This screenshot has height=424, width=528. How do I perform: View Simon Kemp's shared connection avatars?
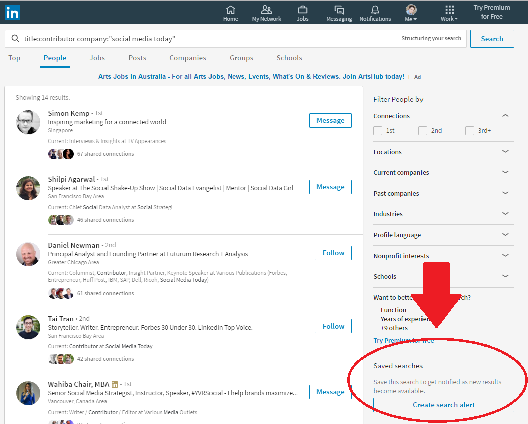pyautogui.click(x=61, y=154)
